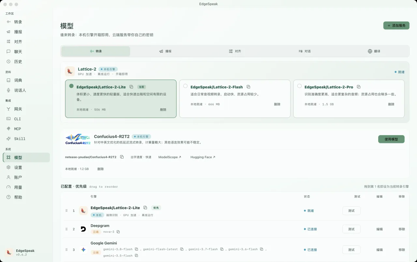Open 转录 in the sidebar
This screenshot has height=262, width=417.
pos(26,22)
